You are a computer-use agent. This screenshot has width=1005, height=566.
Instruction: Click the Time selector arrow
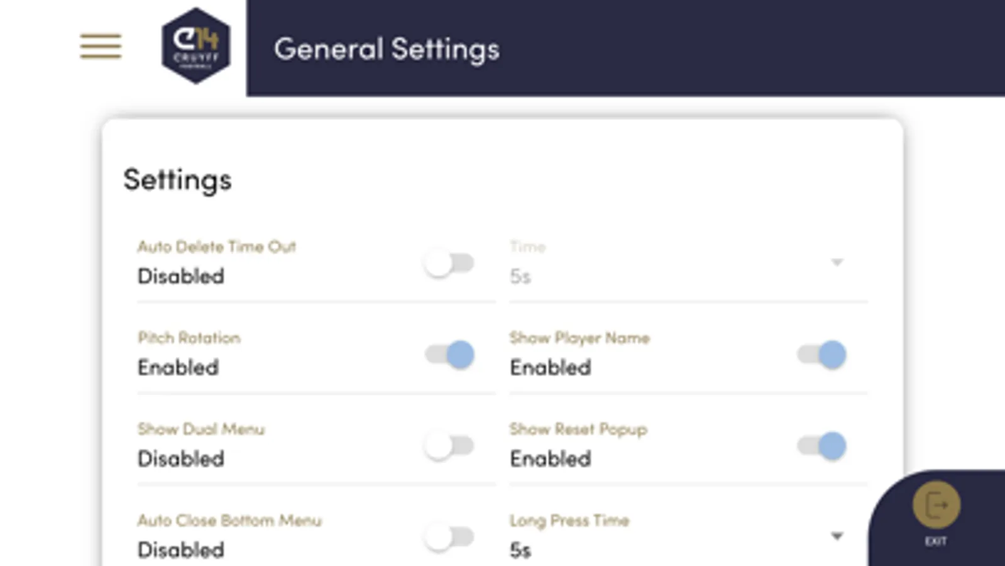tap(837, 263)
